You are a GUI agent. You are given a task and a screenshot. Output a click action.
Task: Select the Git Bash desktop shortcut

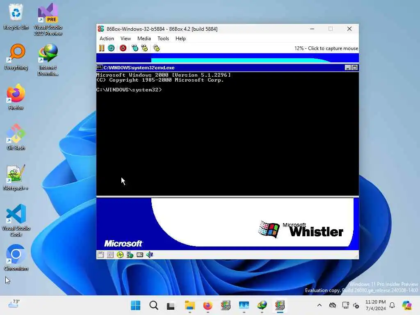[x=16, y=137]
